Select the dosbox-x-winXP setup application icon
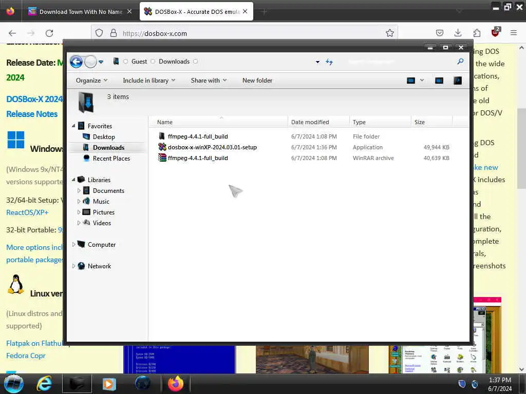The image size is (526, 394). [162, 147]
